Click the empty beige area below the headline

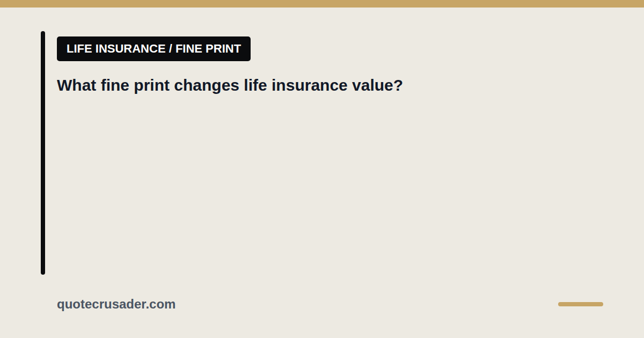point(322,188)
